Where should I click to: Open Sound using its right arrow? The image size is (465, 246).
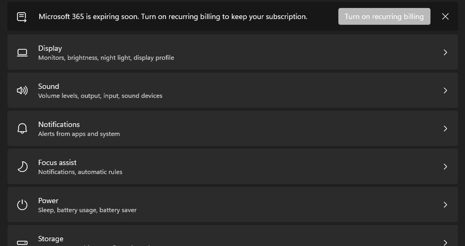(445, 91)
